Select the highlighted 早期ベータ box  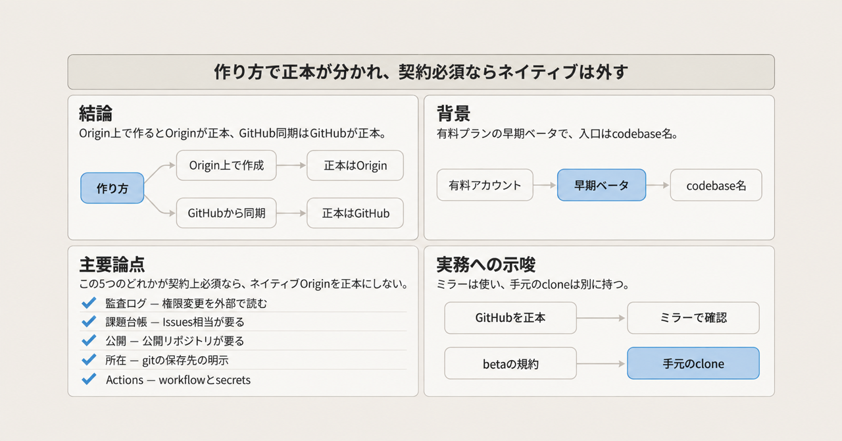[601, 185]
